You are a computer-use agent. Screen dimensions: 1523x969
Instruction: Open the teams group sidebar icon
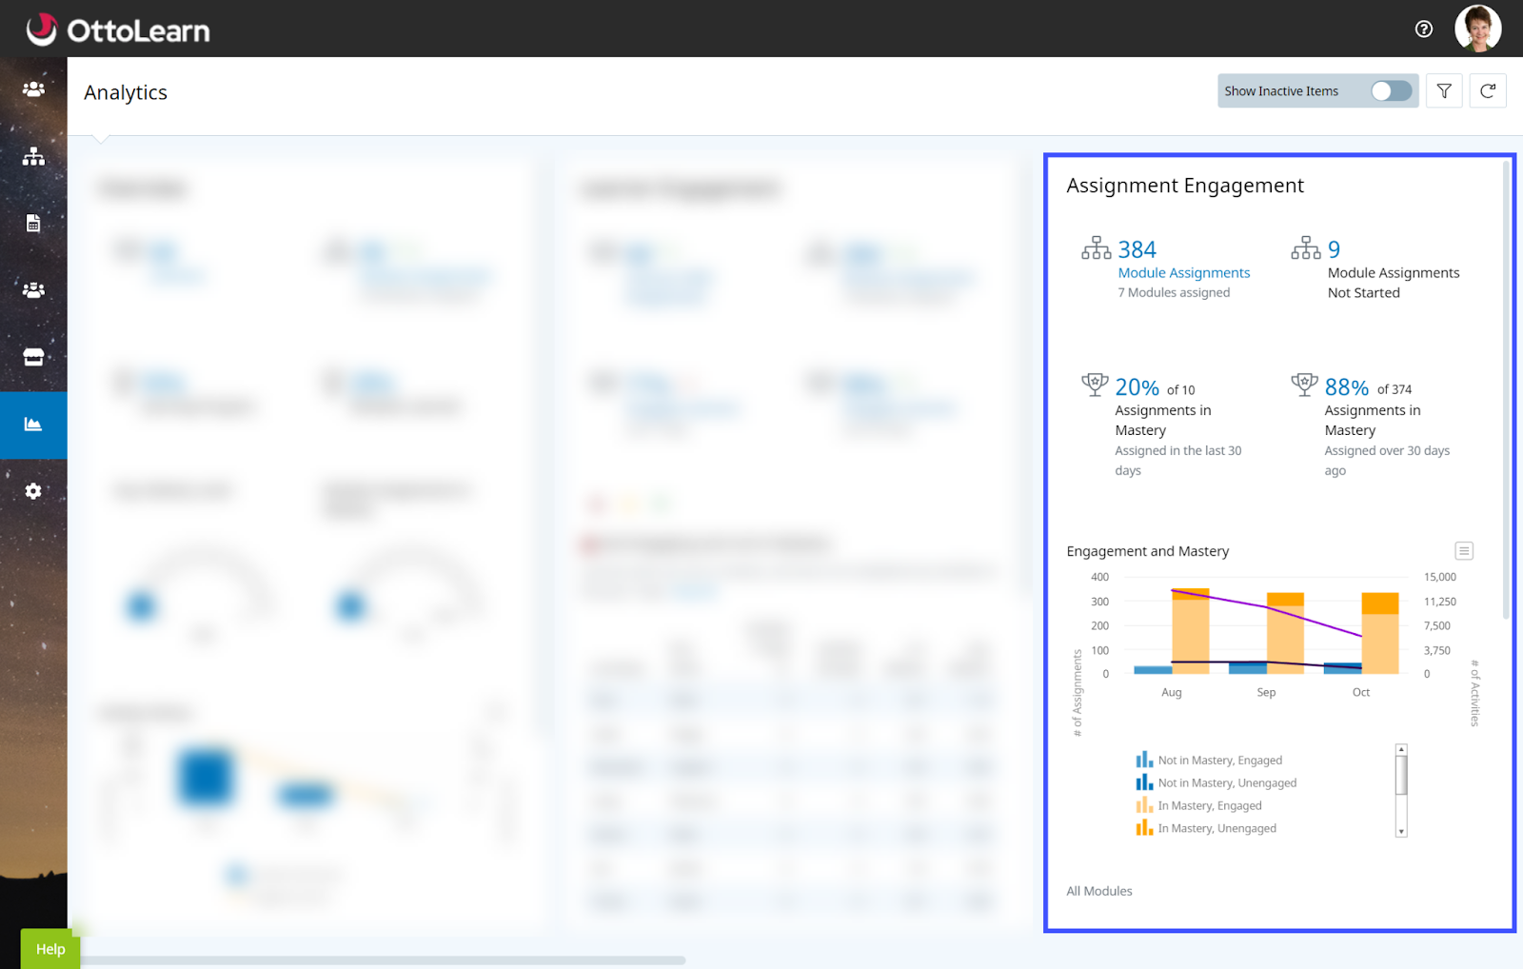point(33,290)
